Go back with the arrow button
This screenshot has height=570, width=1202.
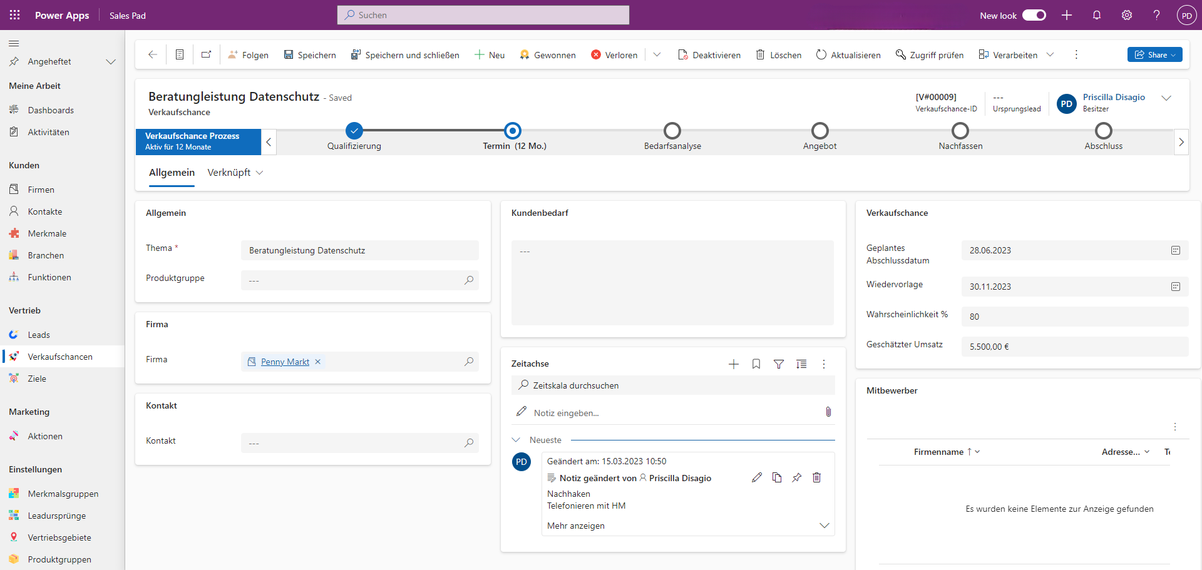tap(152, 54)
